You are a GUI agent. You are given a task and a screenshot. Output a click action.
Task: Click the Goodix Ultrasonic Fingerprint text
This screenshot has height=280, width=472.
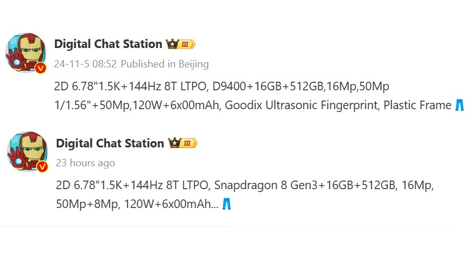coord(302,105)
